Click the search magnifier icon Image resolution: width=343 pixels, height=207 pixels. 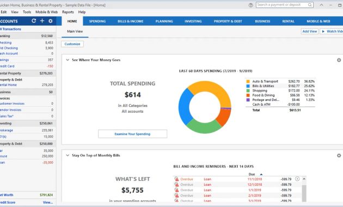(310, 5)
